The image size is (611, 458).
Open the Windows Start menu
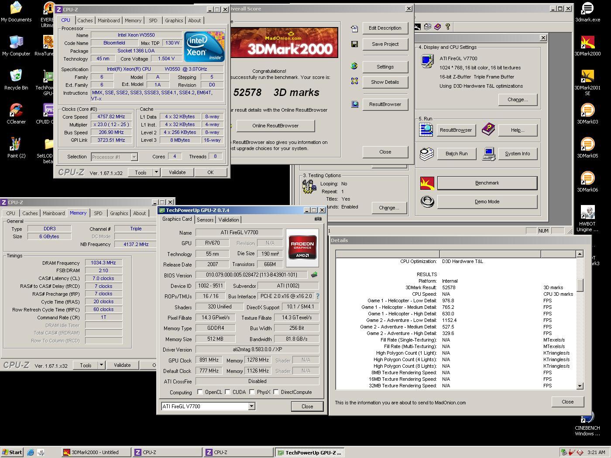[x=12, y=452]
